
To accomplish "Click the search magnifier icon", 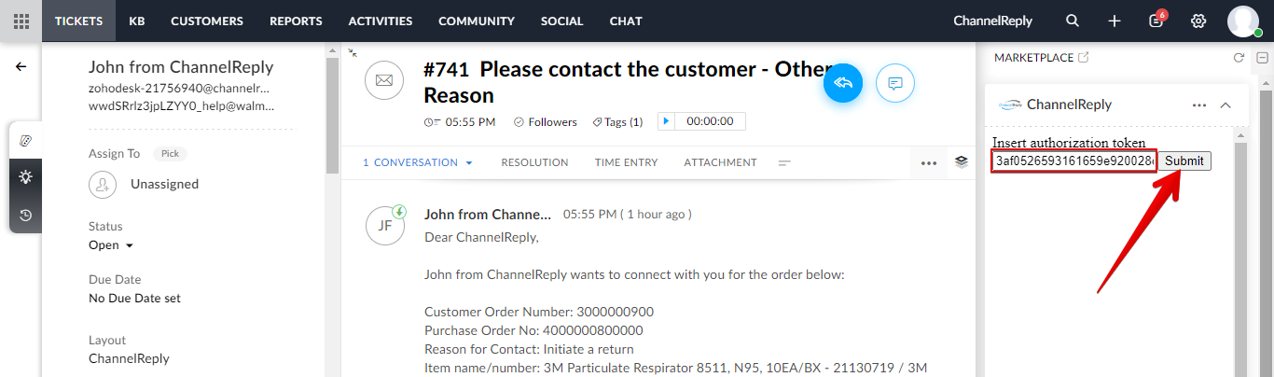I will click(x=1073, y=21).
